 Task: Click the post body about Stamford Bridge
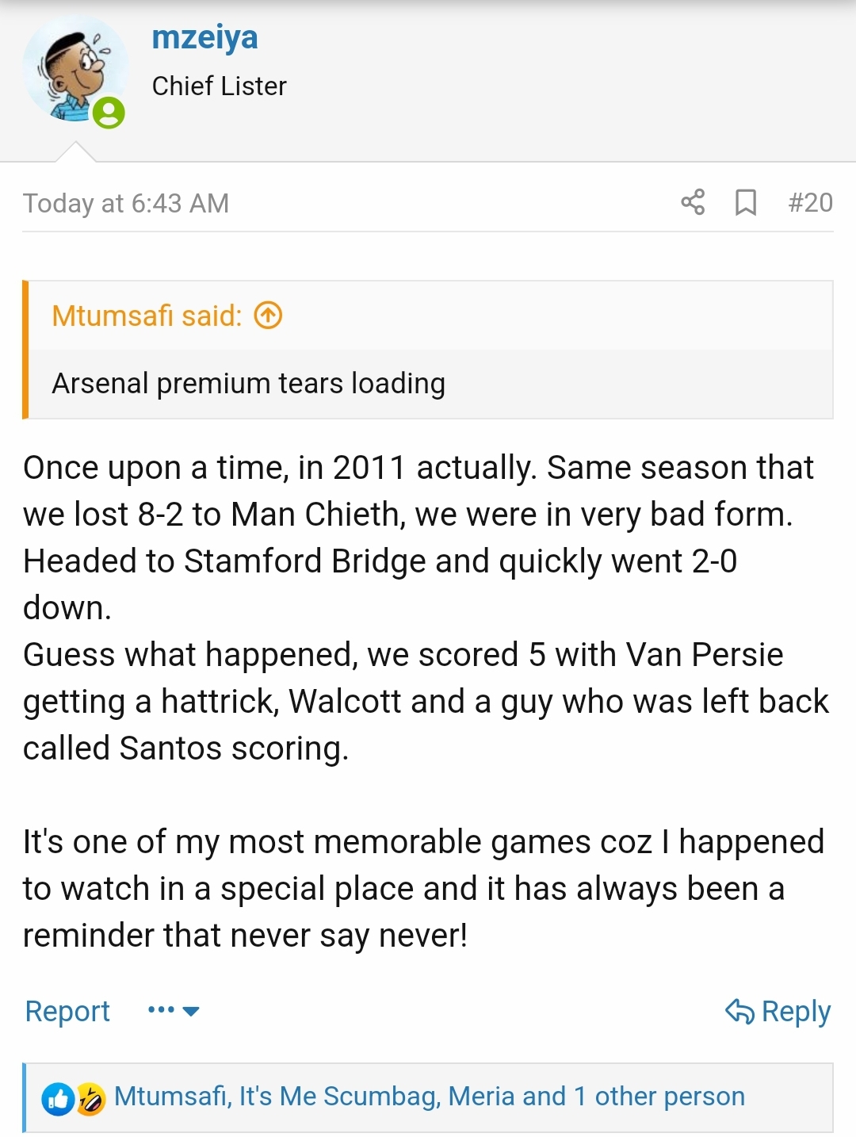coord(380,561)
